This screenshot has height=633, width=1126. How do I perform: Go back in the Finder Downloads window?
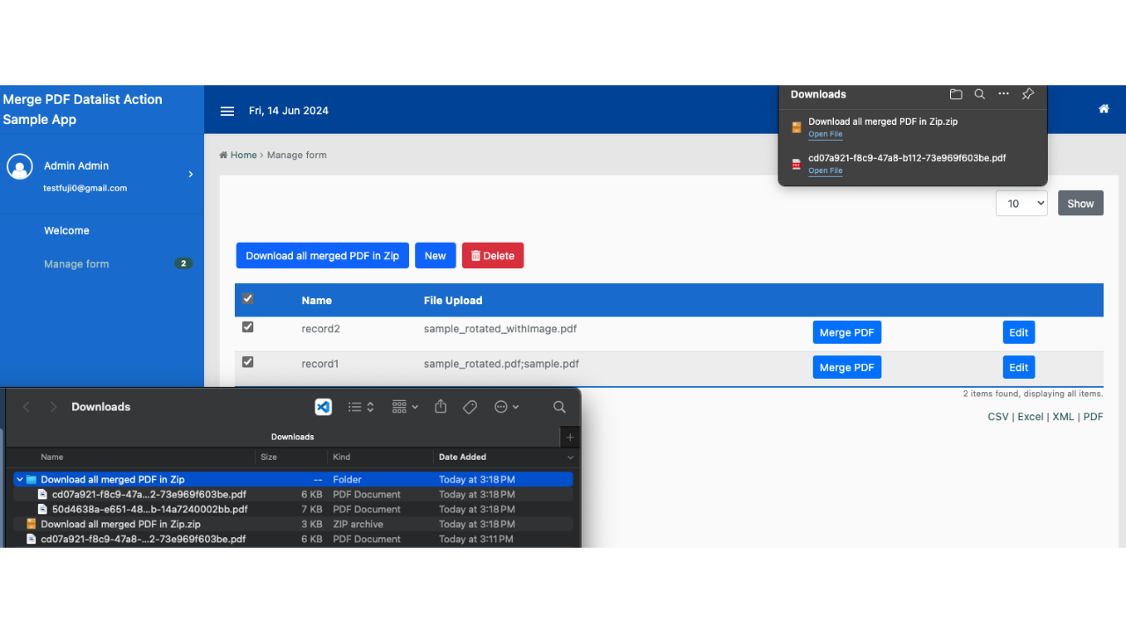coord(26,407)
